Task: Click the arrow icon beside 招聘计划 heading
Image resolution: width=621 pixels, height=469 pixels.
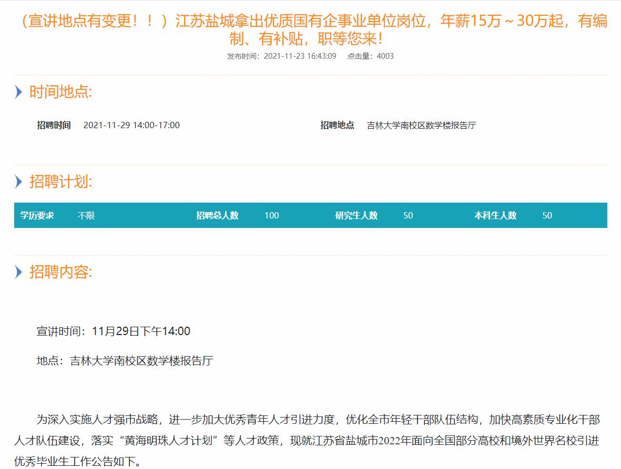Action: point(19,182)
